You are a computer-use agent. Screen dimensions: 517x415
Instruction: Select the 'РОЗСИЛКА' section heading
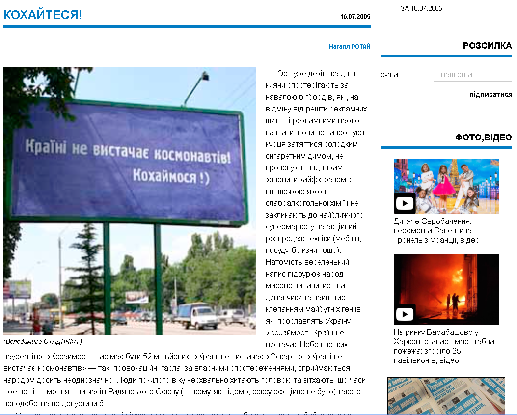(487, 46)
